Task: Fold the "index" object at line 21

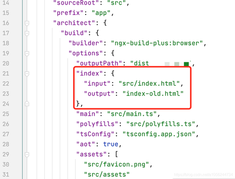Action: click(27, 74)
